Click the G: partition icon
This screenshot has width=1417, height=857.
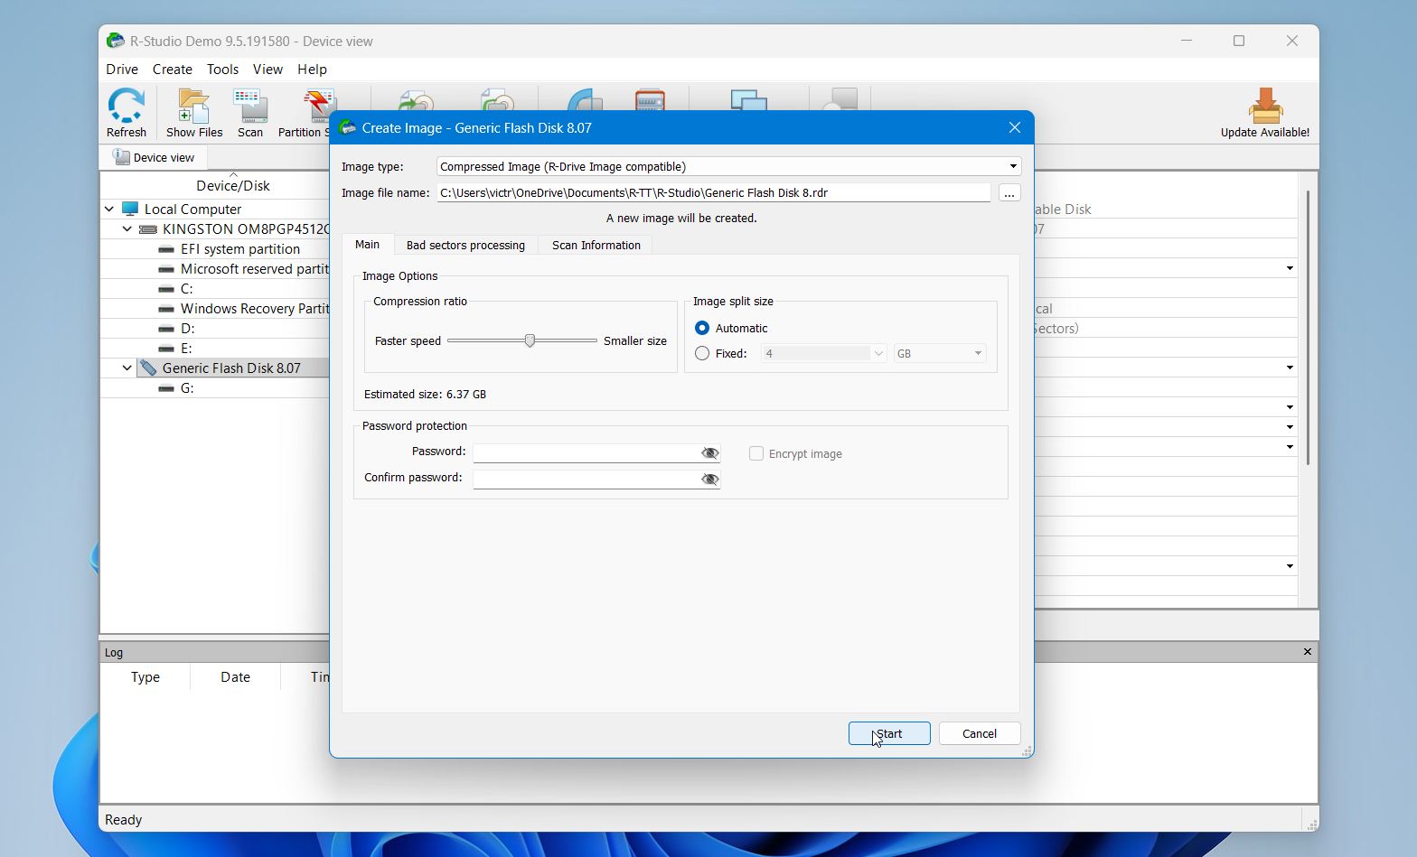pos(166,388)
